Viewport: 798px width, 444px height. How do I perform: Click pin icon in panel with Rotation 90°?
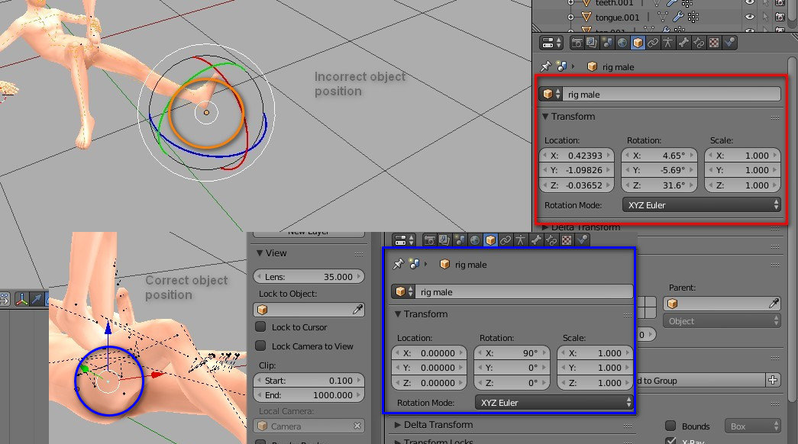click(398, 264)
